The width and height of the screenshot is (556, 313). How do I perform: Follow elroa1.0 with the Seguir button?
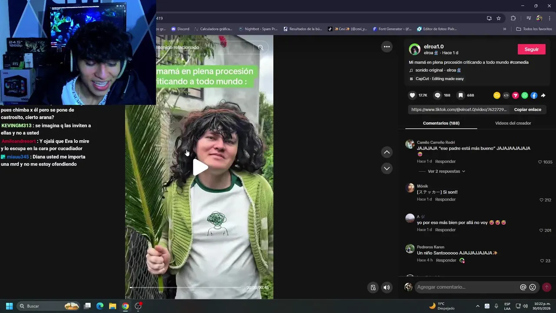point(531,49)
